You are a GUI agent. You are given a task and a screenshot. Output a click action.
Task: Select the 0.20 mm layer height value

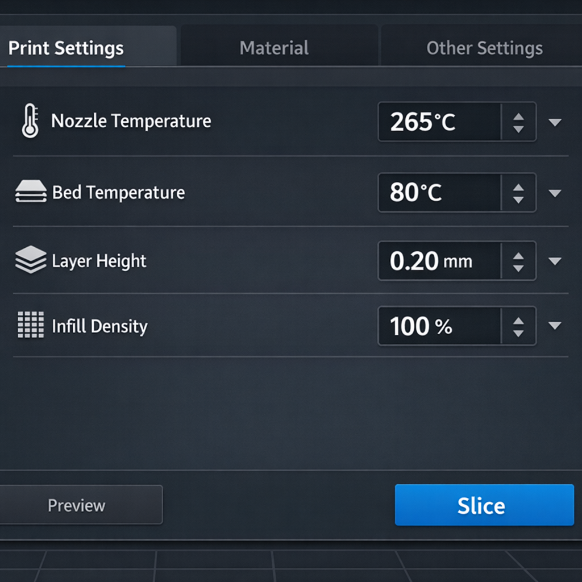click(438, 260)
